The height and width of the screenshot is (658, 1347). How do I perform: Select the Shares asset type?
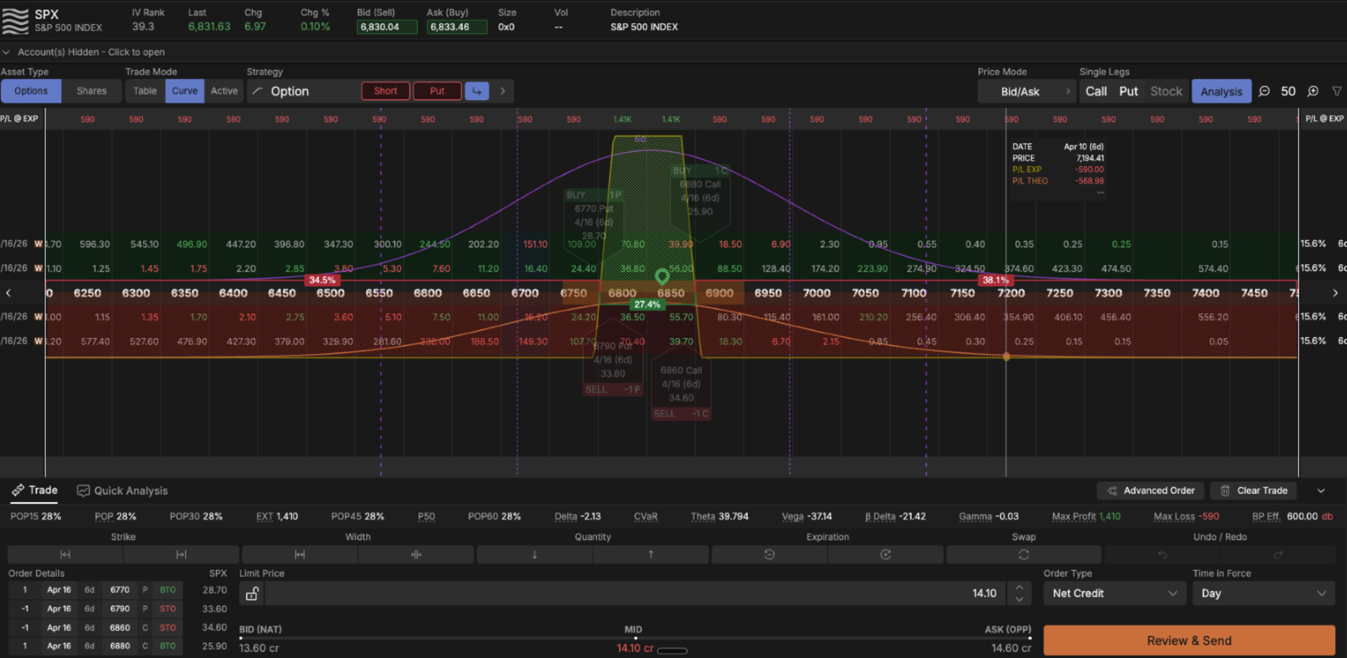[x=91, y=91]
